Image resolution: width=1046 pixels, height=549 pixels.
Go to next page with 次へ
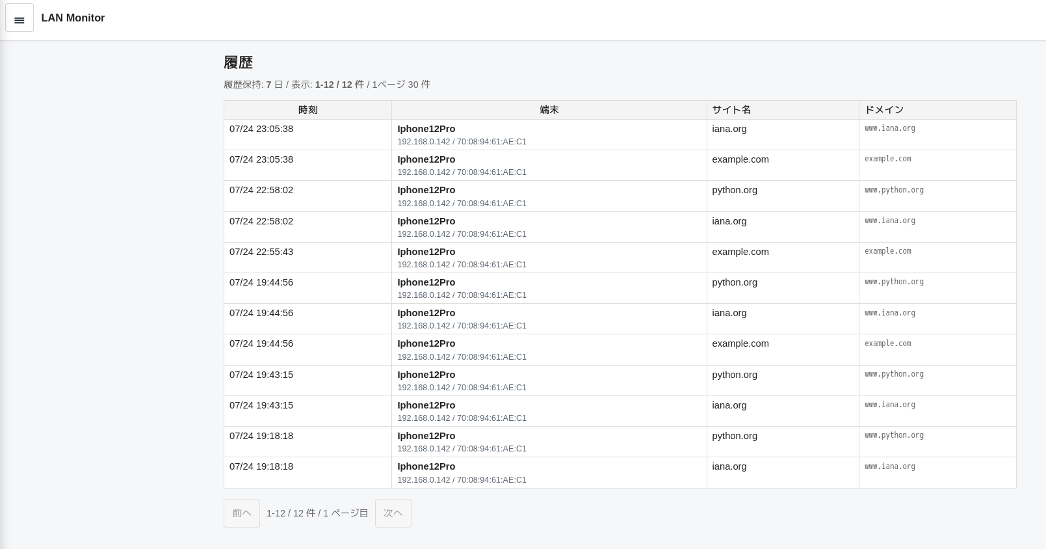pyautogui.click(x=393, y=513)
